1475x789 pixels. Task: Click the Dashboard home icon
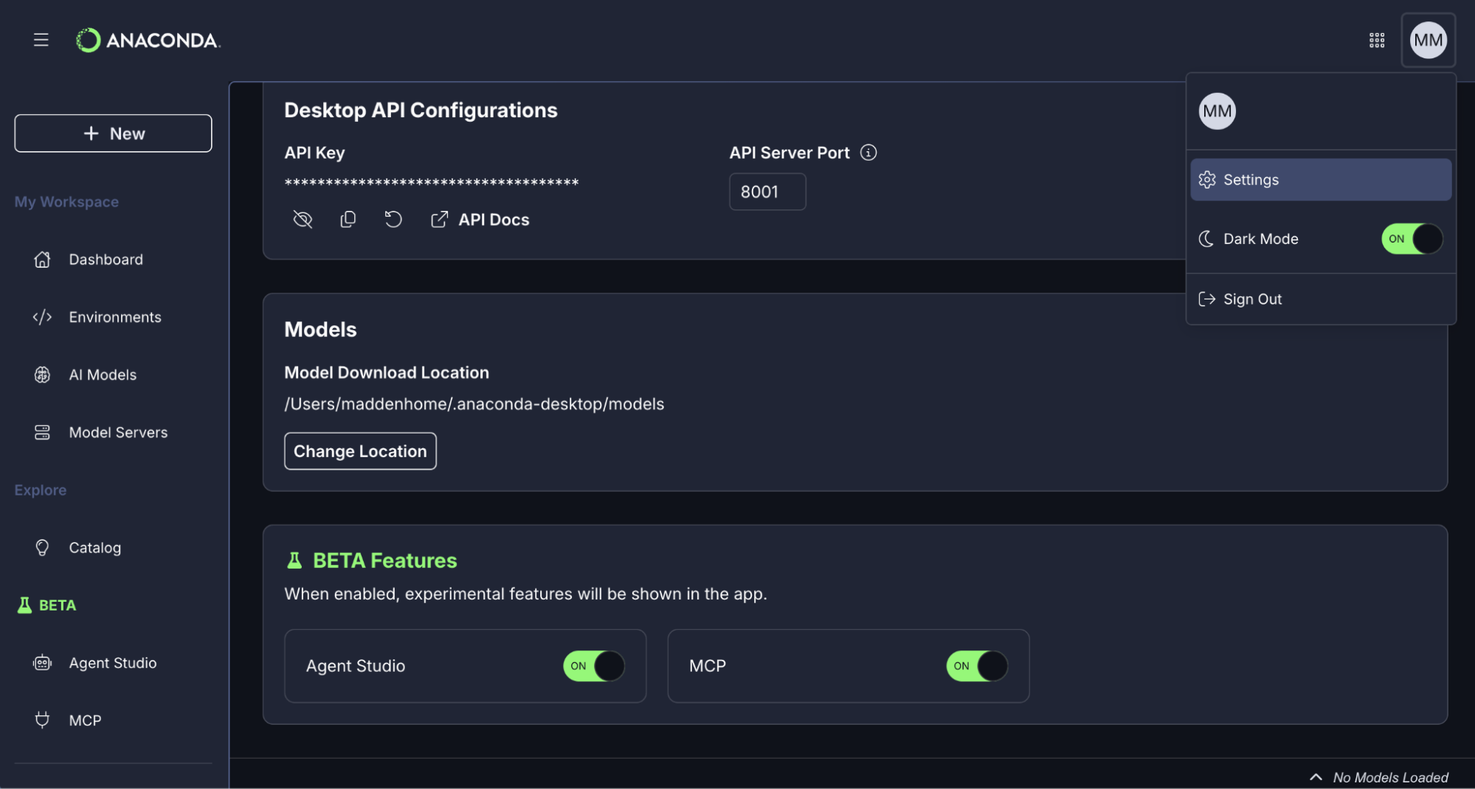(x=43, y=260)
